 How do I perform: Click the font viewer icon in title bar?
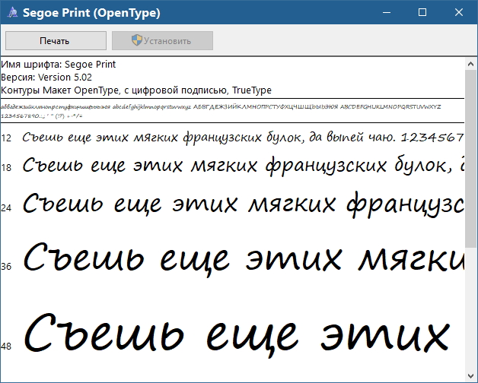click(12, 12)
